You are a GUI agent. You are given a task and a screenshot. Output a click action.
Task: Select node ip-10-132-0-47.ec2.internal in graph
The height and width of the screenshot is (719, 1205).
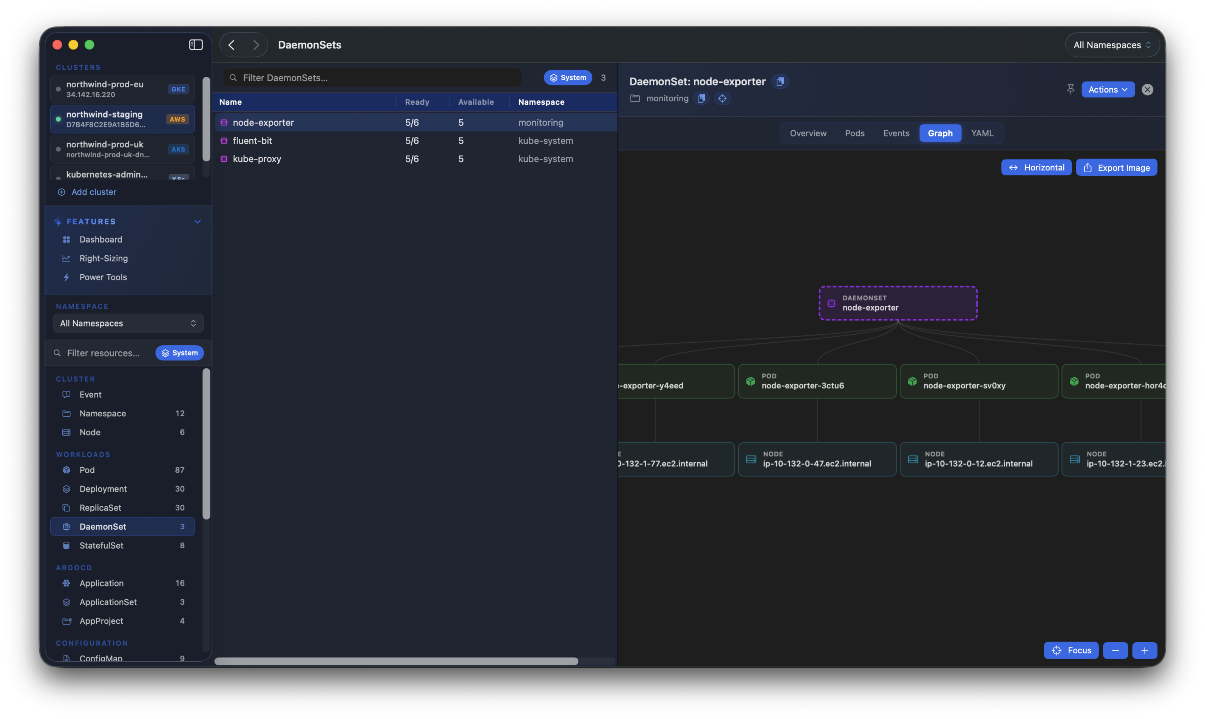point(817,459)
